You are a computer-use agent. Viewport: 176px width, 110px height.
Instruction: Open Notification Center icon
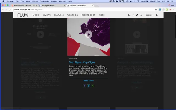click(x=172, y=1)
